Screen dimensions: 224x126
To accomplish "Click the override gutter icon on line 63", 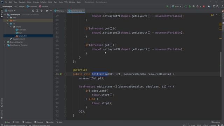I will 61,74.
